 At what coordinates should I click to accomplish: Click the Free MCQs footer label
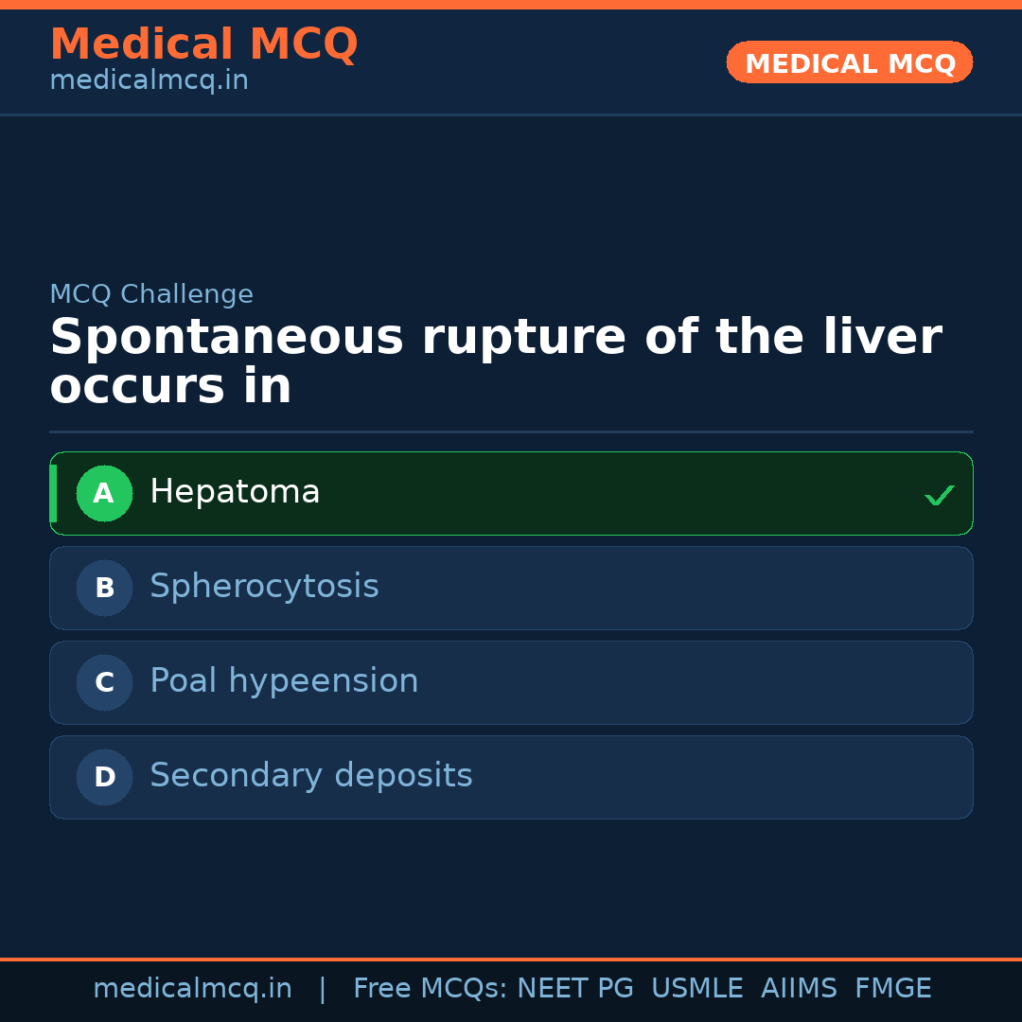[430, 989]
